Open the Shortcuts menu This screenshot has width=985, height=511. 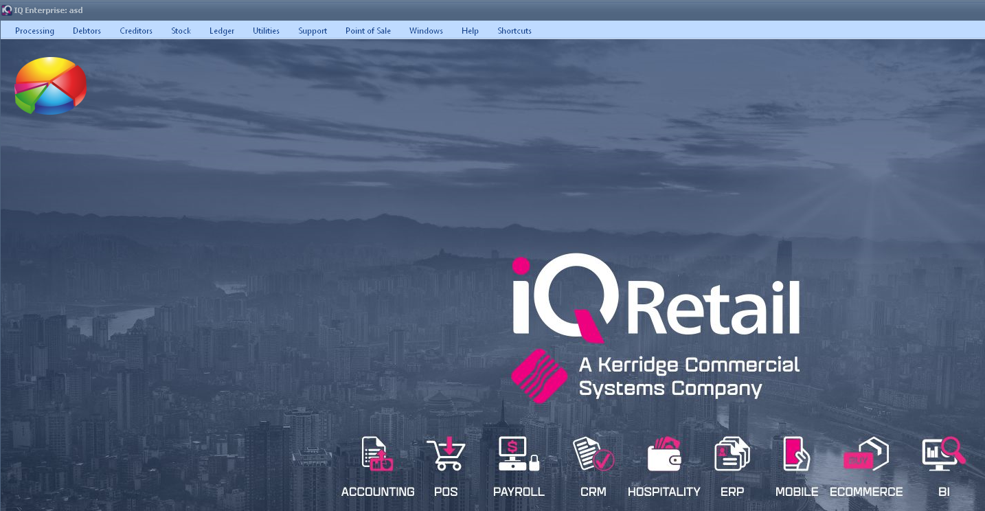[x=514, y=30]
